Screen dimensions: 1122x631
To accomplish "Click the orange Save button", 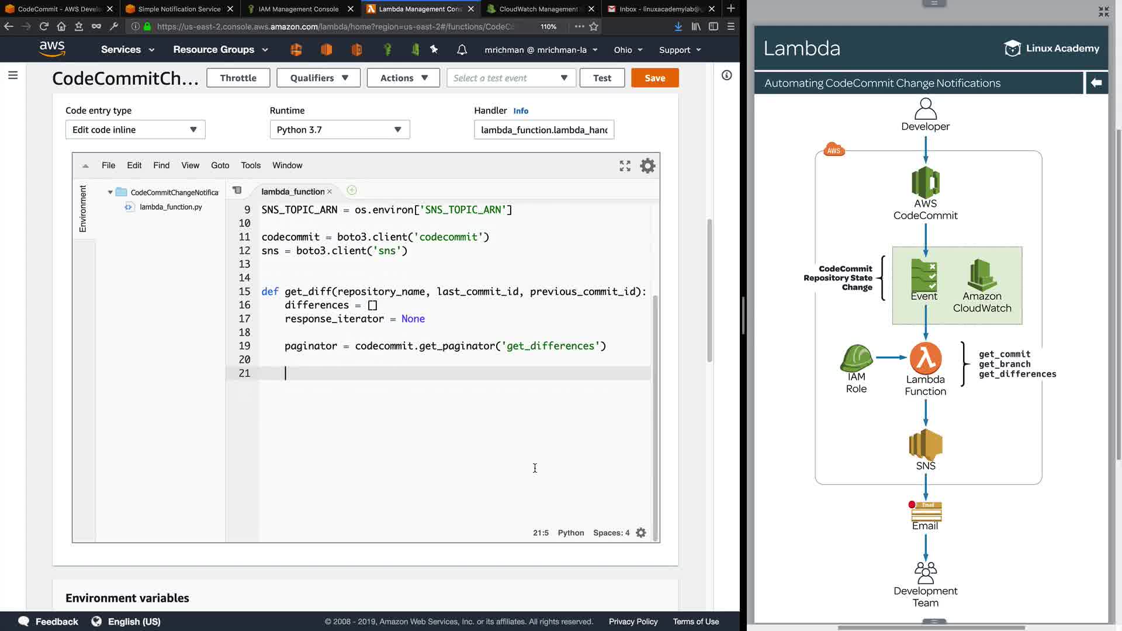I will click(654, 78).
